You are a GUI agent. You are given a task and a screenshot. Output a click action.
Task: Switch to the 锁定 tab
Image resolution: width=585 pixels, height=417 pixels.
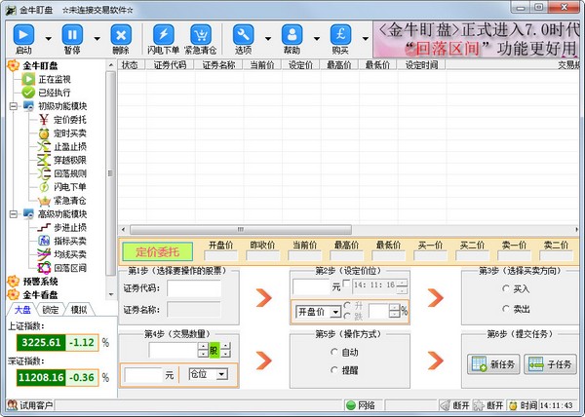click(x=51, y=310)
